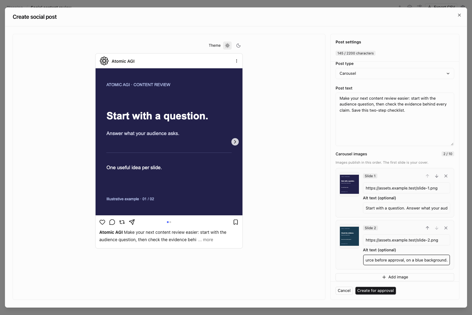Remove Slide 2 from carousel
The width and height of the screenshot is (472, 315).
(446, 228)
